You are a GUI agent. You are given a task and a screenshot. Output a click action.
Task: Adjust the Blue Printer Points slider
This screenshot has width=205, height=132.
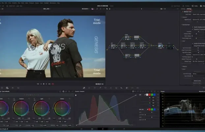(x=198, y=52)
